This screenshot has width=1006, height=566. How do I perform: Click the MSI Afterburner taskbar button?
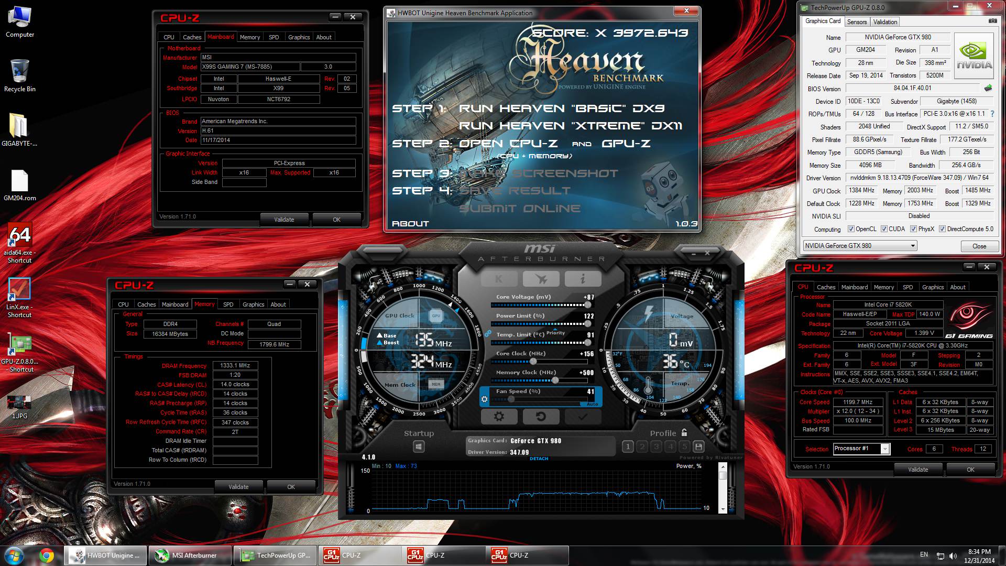[190, 556]
